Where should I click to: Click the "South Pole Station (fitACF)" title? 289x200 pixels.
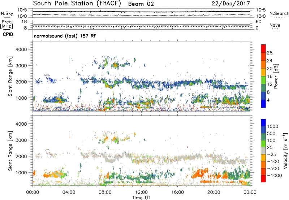(77, 4)
